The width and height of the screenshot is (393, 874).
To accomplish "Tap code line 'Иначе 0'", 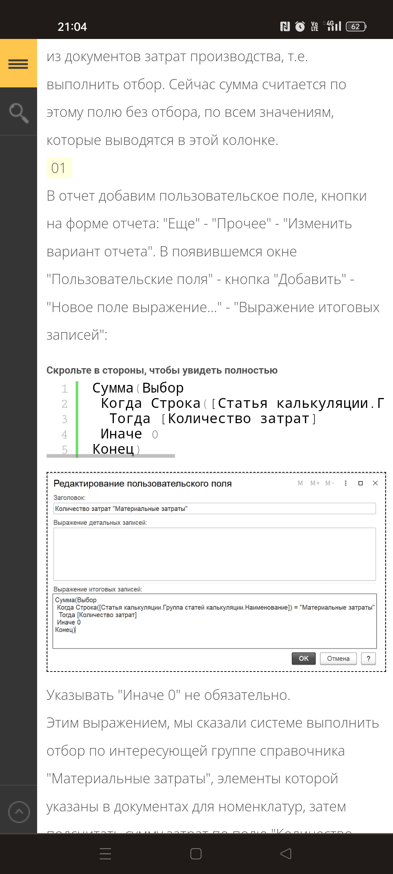I will (x=129, y=434).
